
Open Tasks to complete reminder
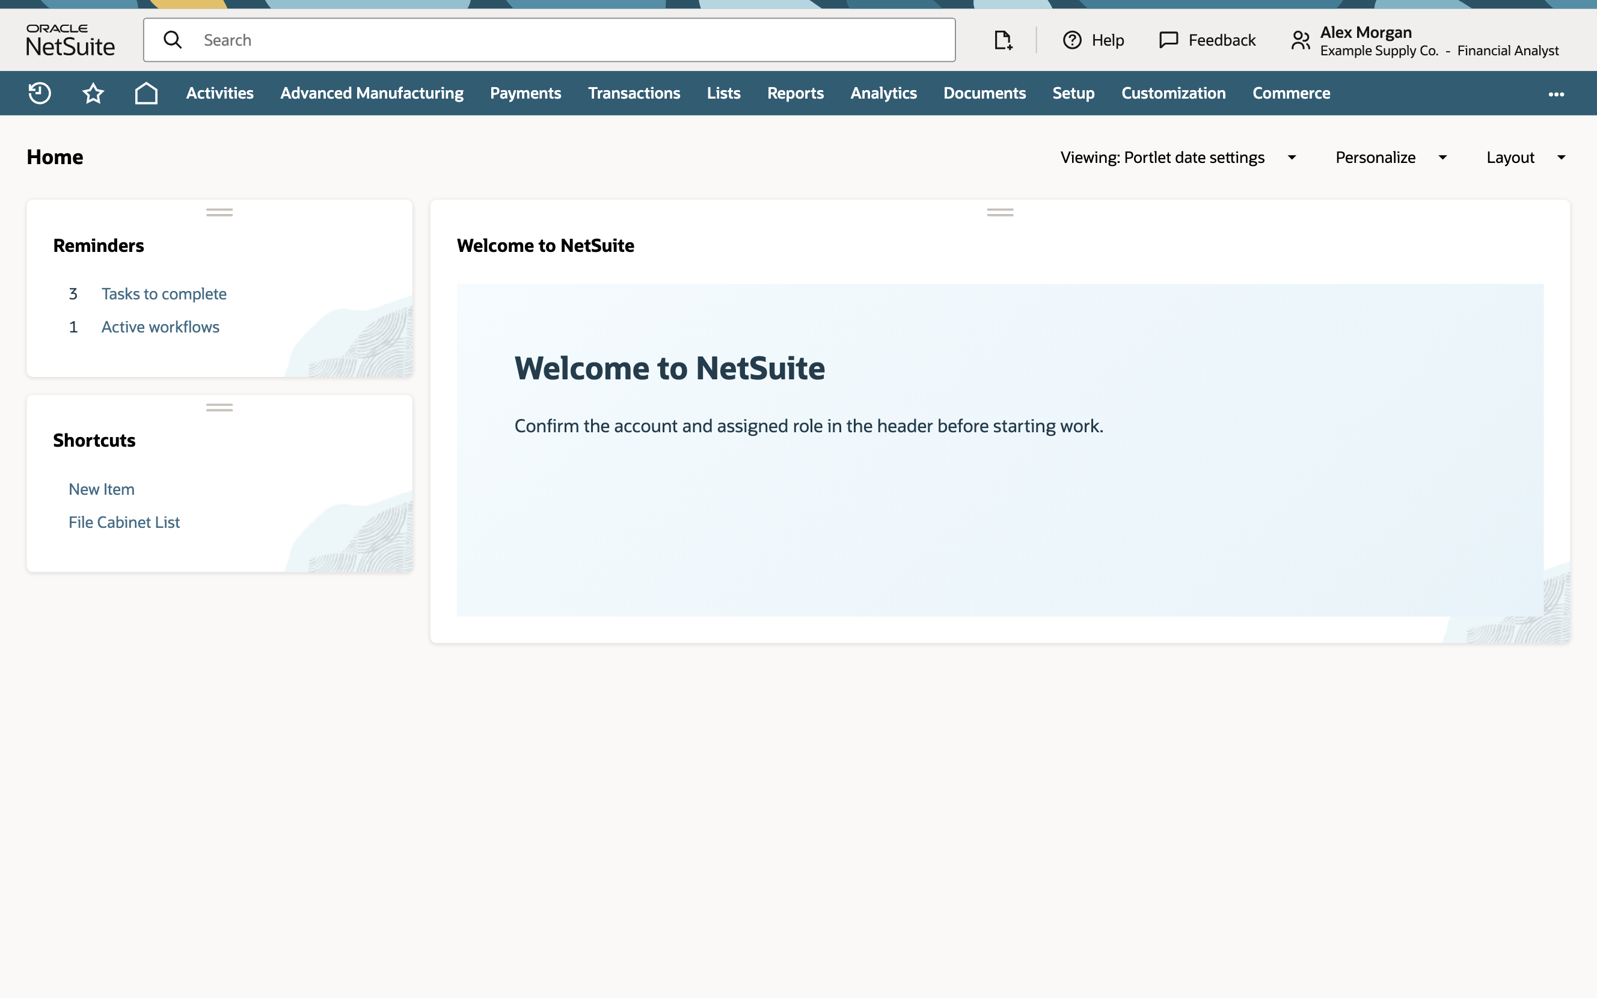click(164, 294)
